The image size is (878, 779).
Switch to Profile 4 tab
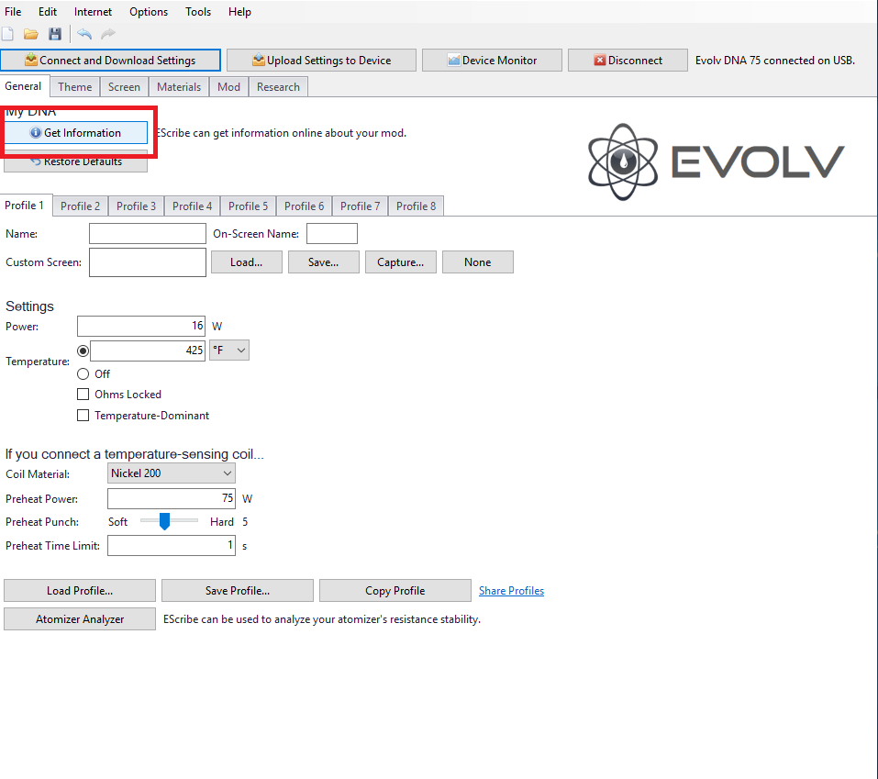(192, 206)
